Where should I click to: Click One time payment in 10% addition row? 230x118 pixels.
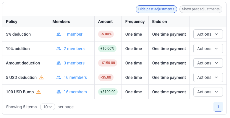(x=169, y=49)
